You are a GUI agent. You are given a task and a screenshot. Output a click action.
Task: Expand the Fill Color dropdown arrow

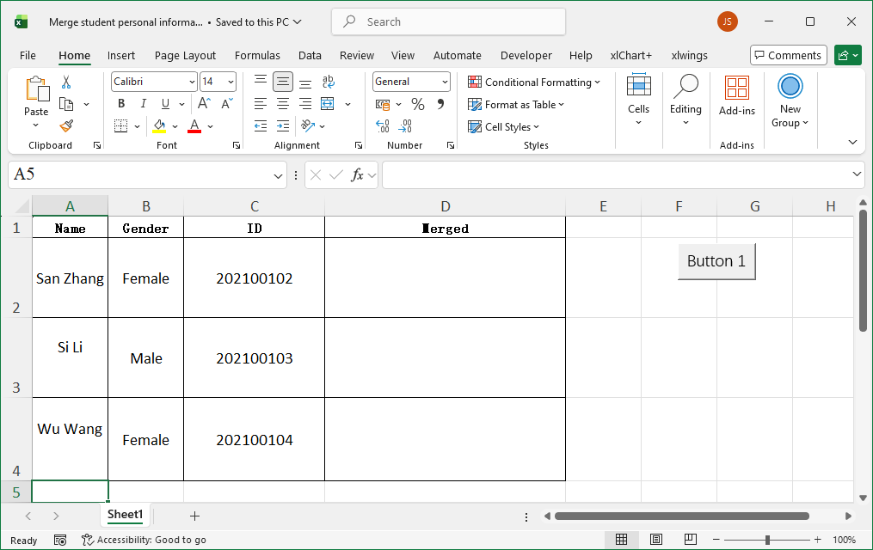[174, 125]
